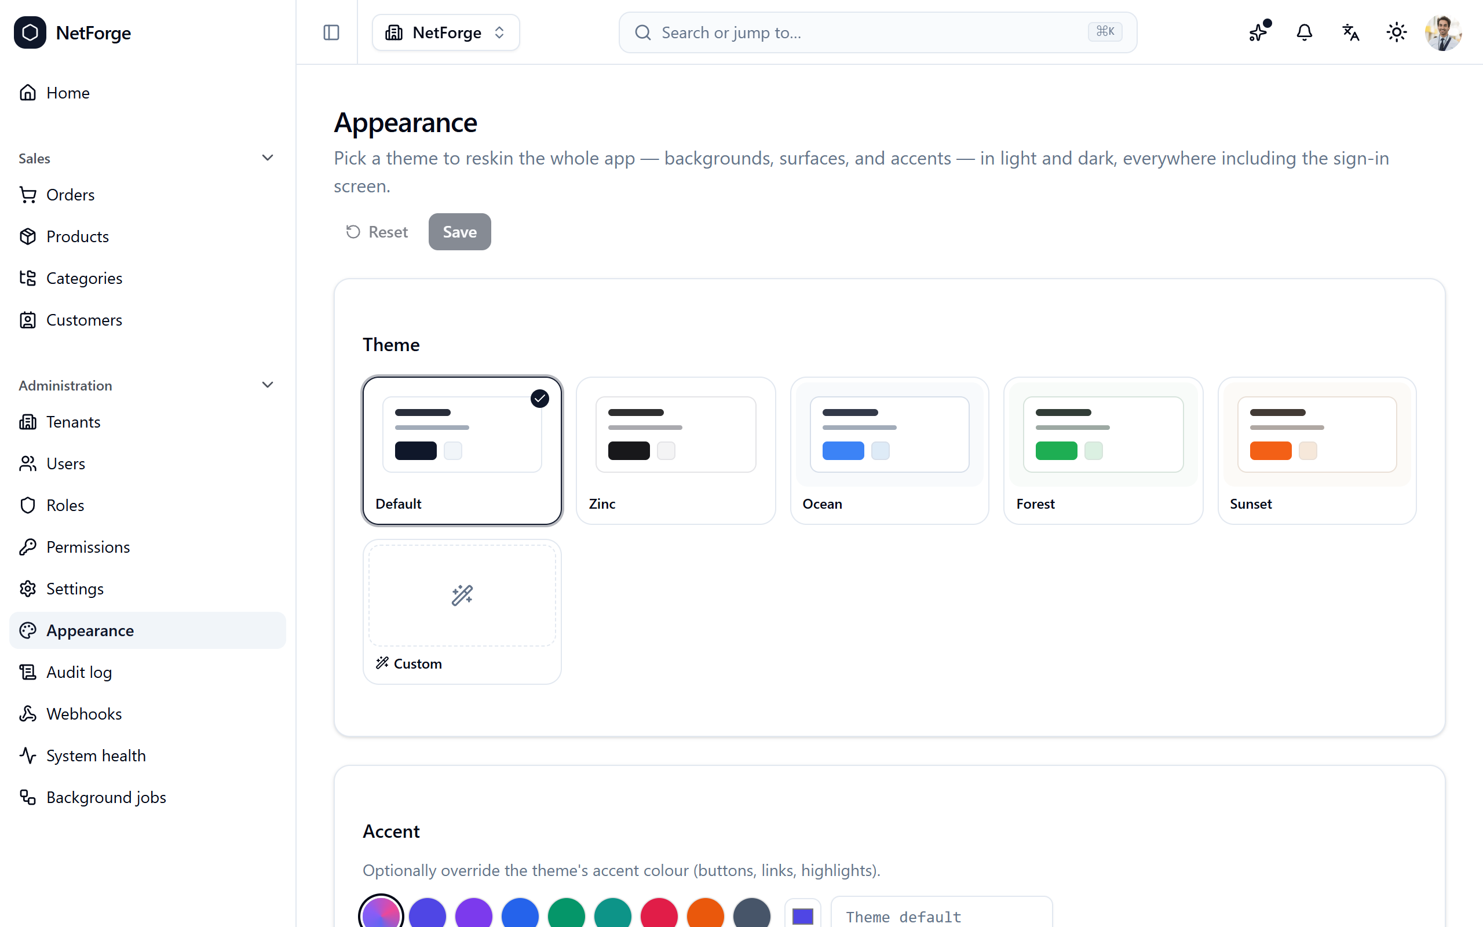Viewport: 1483px width, 927px height.
Task: Open the Permissions page
Action: tap(148, 547)
